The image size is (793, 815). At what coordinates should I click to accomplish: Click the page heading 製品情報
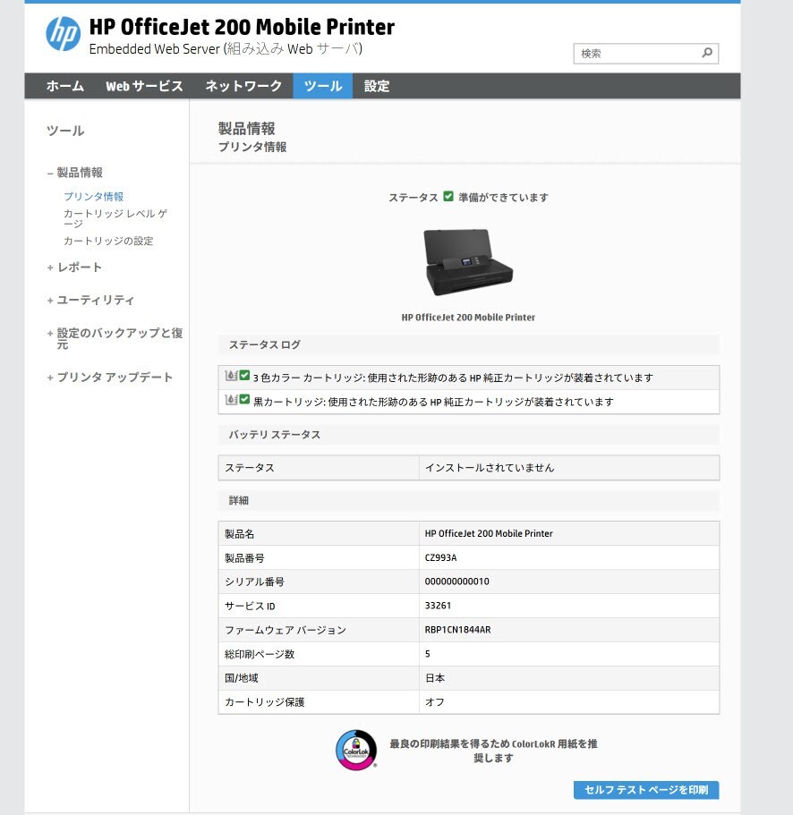(246, 129)
